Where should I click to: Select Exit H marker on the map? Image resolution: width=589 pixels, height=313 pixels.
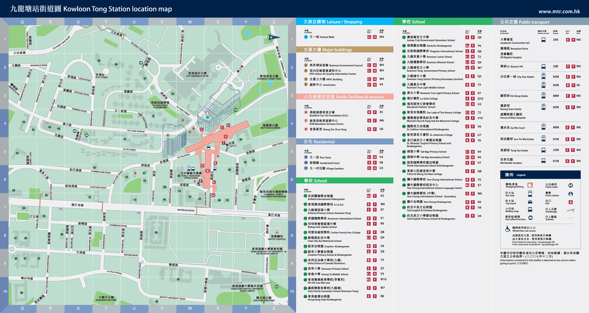coord(228,125)
